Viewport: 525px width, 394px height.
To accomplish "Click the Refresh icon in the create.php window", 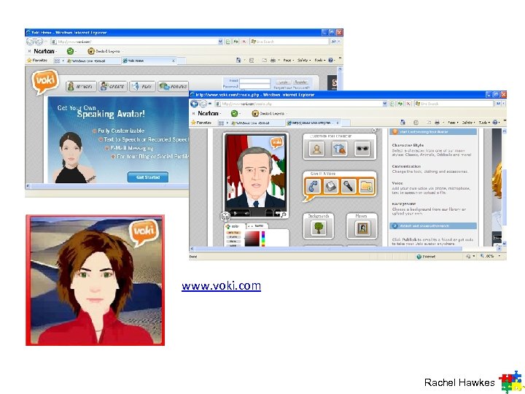I will [400, 104].
